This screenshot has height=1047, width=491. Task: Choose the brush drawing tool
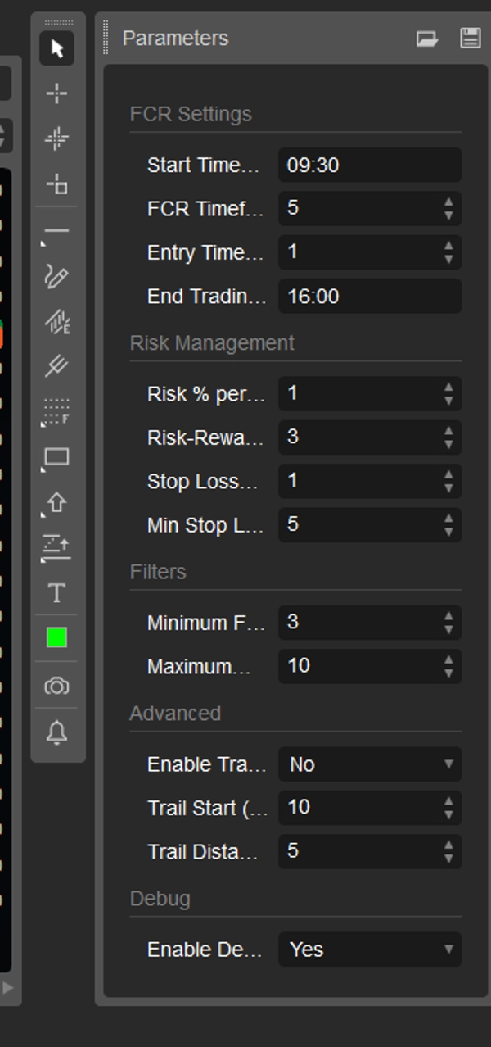coord(56,279)
